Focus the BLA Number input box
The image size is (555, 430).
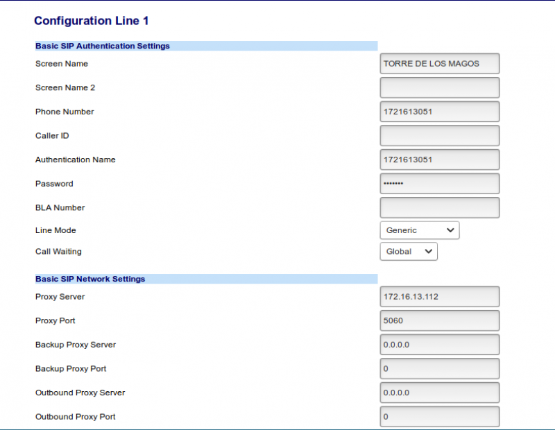pos(439,207)
